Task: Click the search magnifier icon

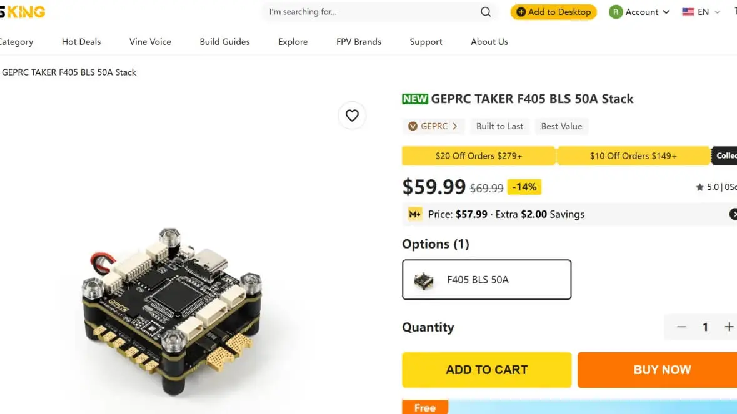Action: tap(486, 12)
